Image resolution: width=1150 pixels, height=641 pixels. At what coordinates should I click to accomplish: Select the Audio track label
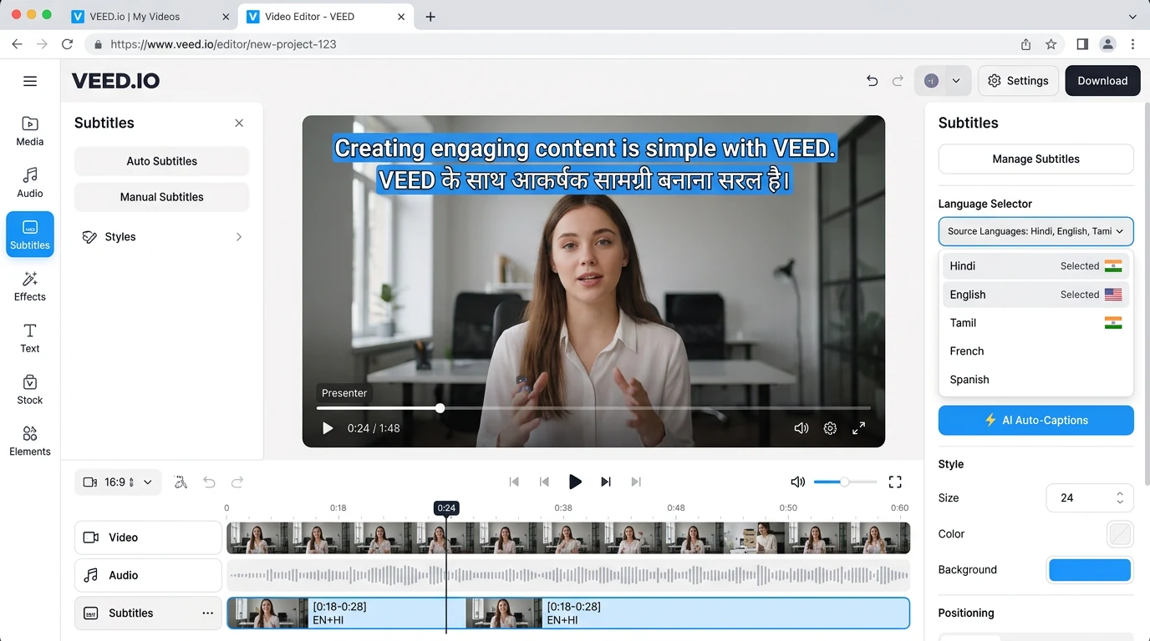click(x=148, y=575)
